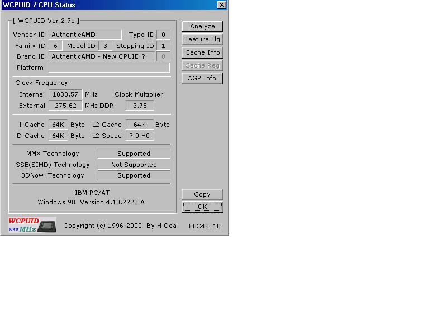The height and width of the screenshot is (335, 447).
Task: Select Internal clock value 1033.57
Action: [65, 94]
